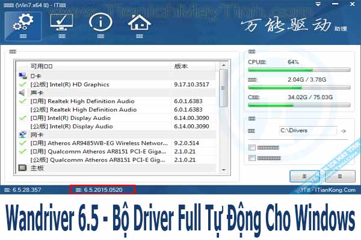Viewport: 361px width, 240px height.
Task: Uncheck Intel(R) HD Graphics driver
Action: [23, 84]
